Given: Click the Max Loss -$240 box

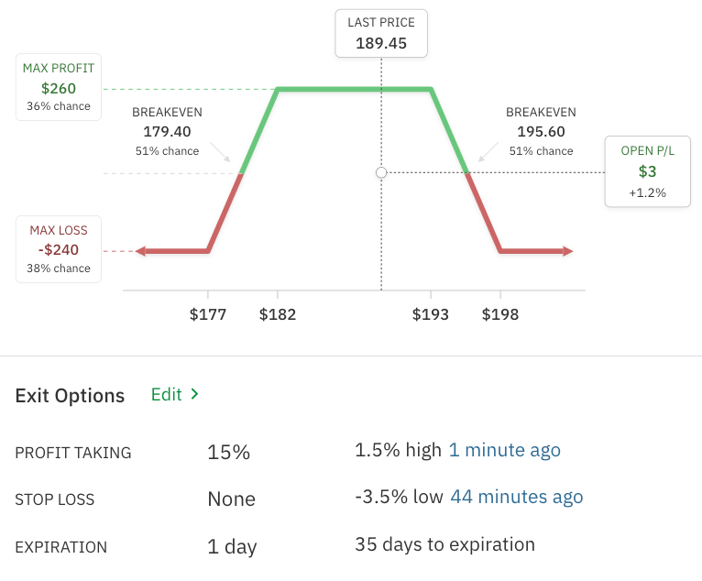Looking at the screenshot, I should tap(59, 248).
